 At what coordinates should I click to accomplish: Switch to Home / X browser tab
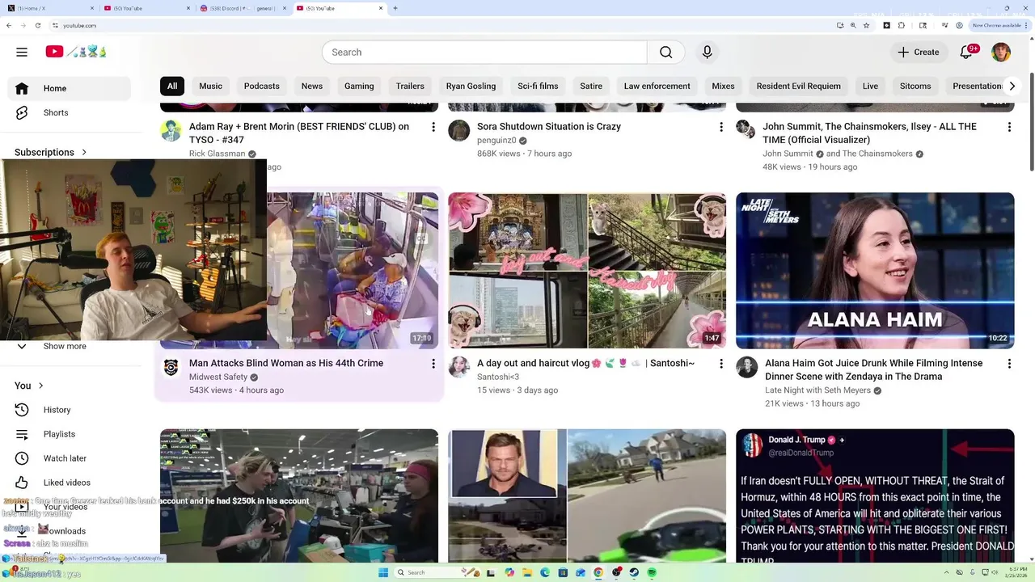51,8
